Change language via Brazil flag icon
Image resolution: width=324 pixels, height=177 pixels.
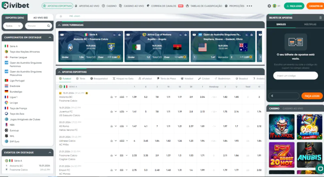coord(275,6)
